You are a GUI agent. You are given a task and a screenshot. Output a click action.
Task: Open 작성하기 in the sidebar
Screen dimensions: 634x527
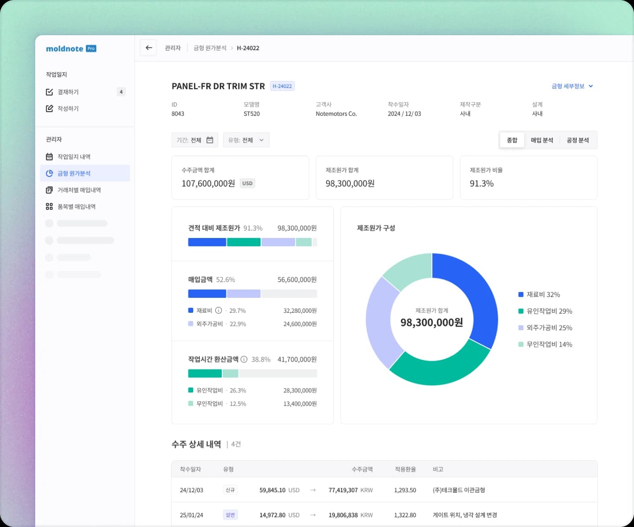[85, 108]
